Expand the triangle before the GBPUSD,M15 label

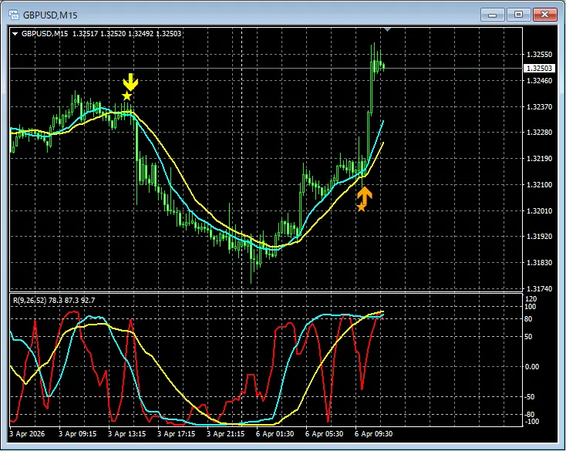pyautogui.click(x=15, y=33)
